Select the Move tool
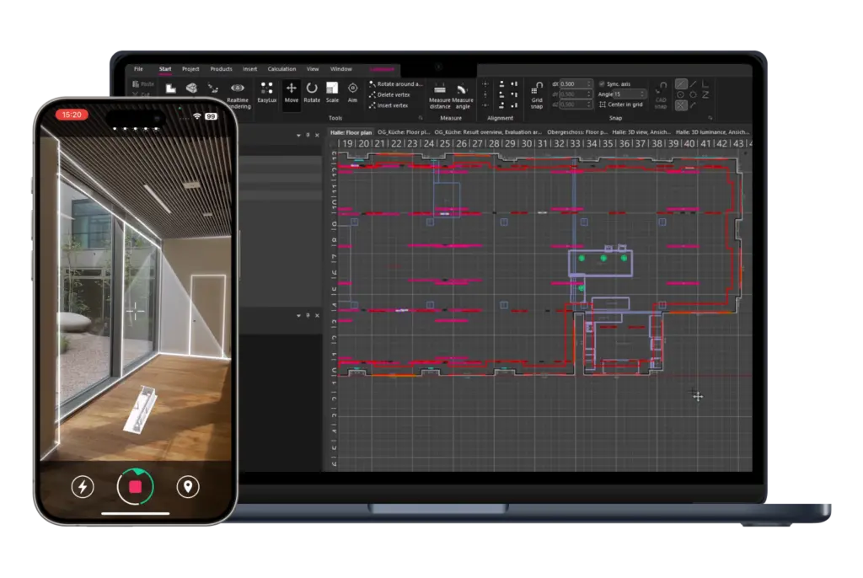This screenshot has width=863, height=578. 291,88
